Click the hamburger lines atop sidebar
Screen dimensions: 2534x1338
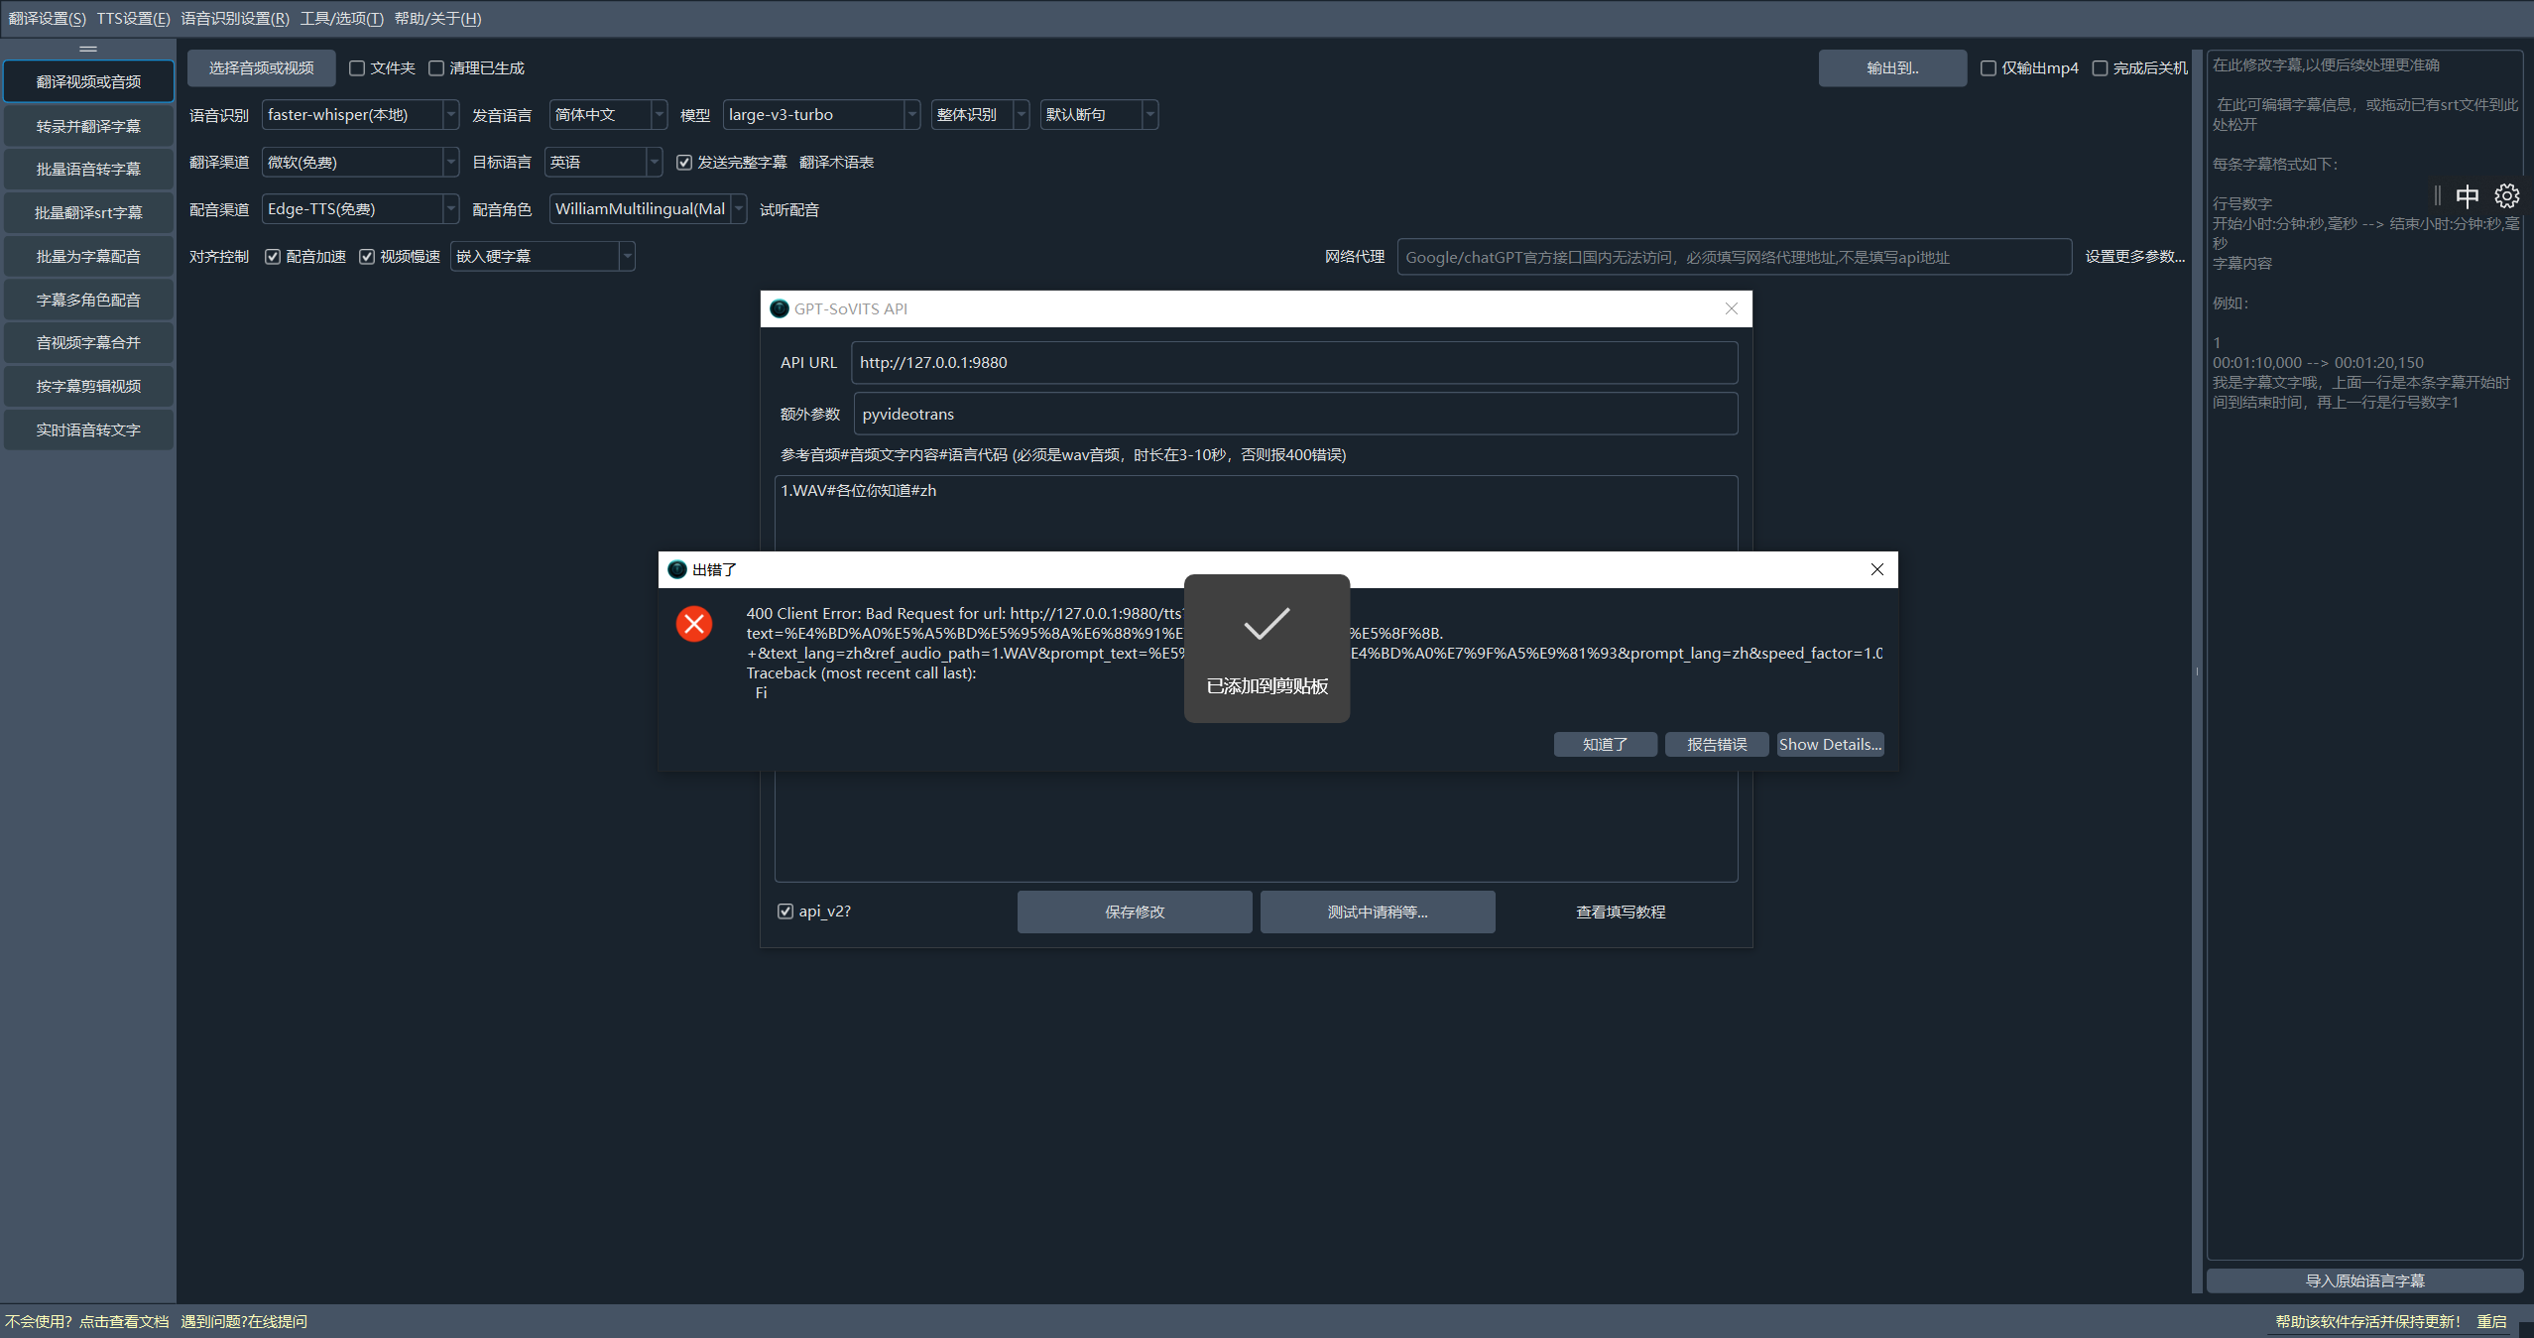tap(88, 49)
